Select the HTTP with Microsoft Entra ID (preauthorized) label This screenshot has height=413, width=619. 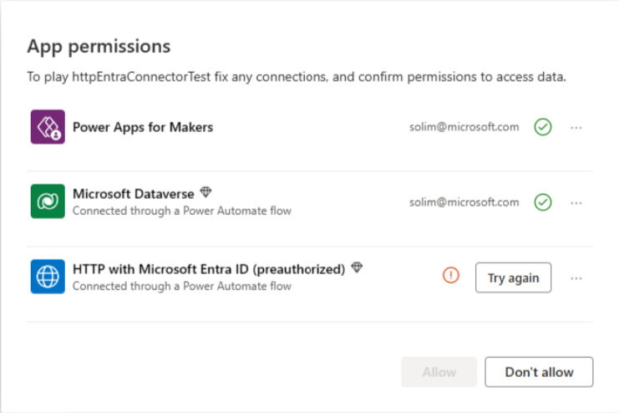pos(209,269)
